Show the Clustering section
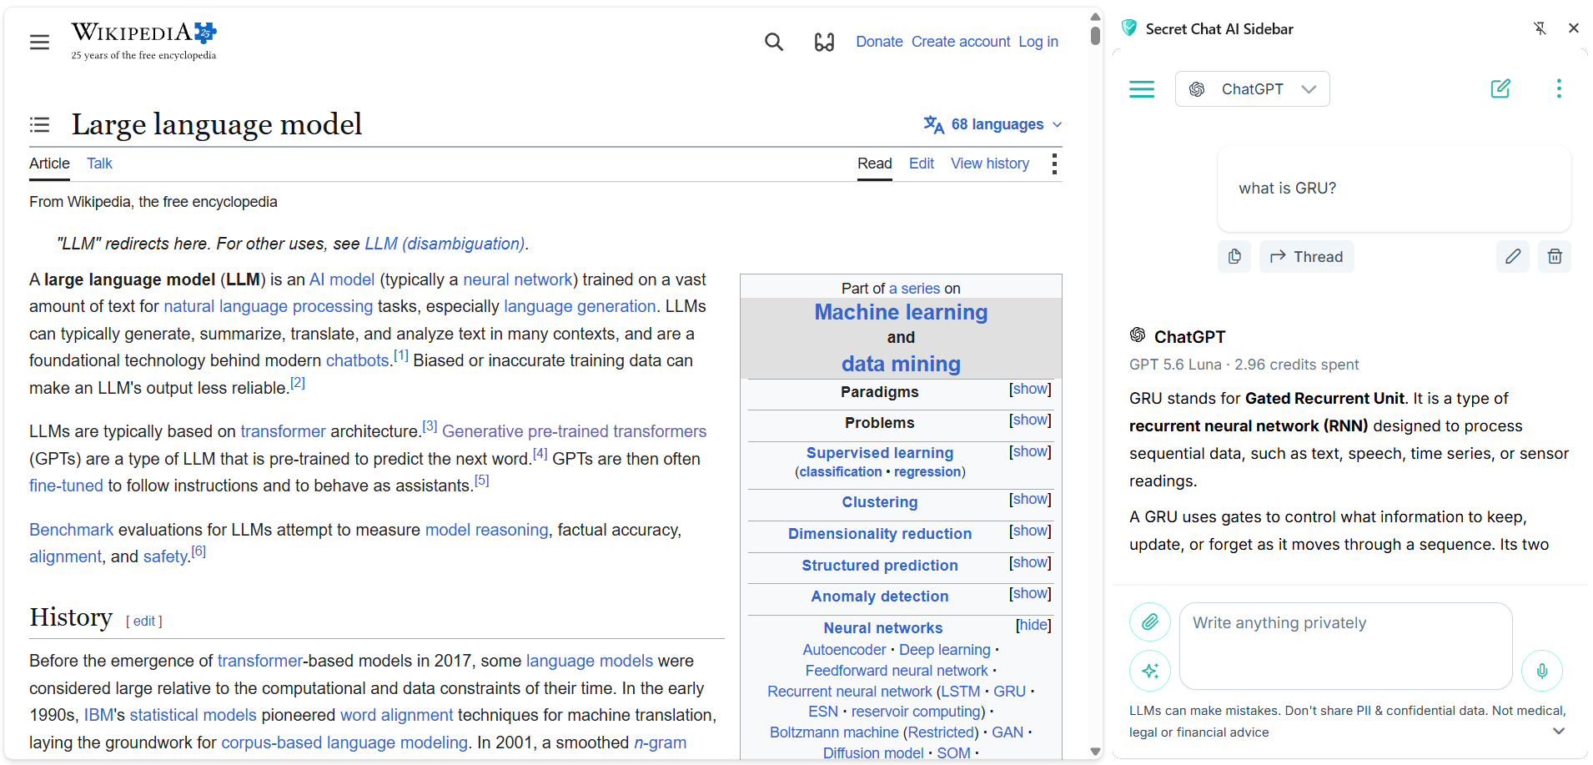Image resolution: width=1593 pixels, height=765 pixels. (1030, 500)
